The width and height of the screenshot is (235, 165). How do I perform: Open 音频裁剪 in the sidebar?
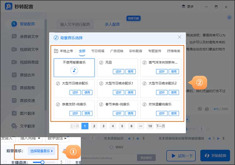[23, 88]
